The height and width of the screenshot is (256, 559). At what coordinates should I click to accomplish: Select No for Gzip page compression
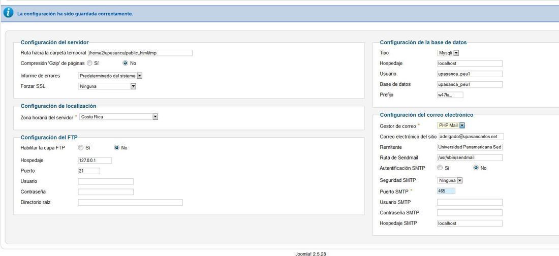(125, 63)
